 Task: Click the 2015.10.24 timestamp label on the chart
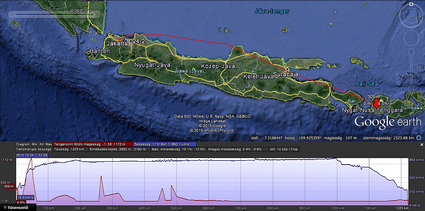[32, 155]
